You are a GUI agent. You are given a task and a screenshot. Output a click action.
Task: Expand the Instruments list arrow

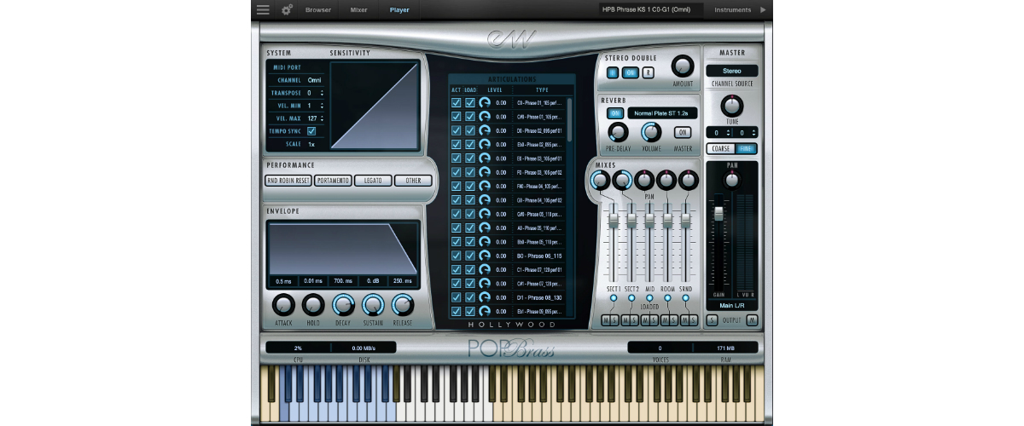tap(763, 10)
